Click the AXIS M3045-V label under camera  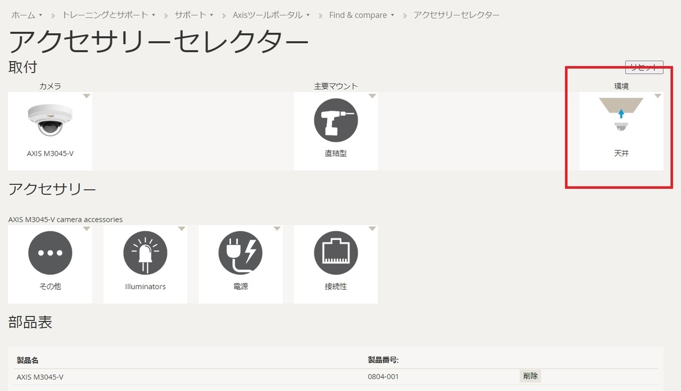50,154
